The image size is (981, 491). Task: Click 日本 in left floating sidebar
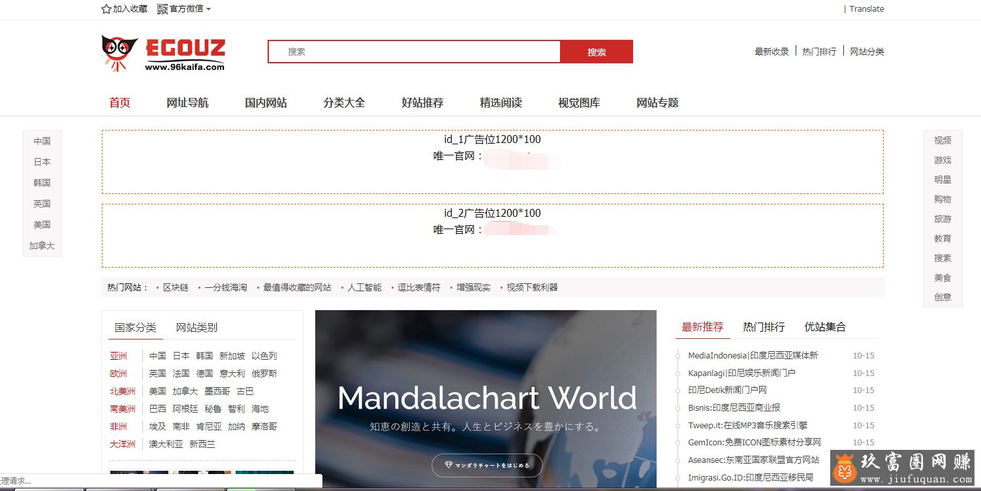click(42, 162)
